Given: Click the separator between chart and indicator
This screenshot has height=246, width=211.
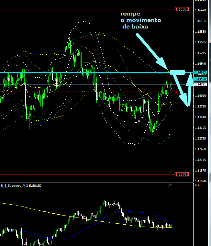Looking at the screenshot, I should tap(97, 183).
